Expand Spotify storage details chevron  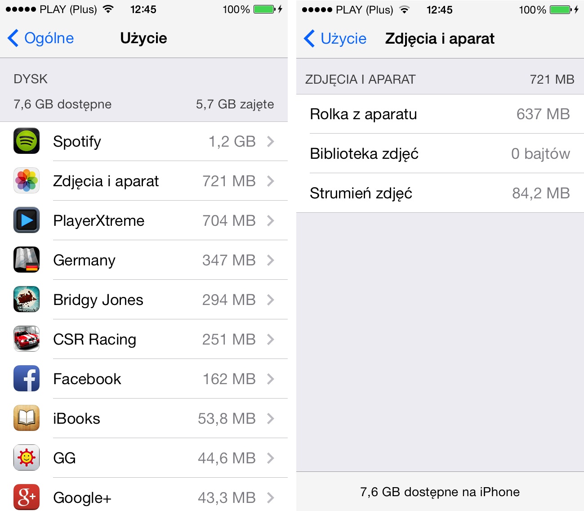[x=270, y=142]
